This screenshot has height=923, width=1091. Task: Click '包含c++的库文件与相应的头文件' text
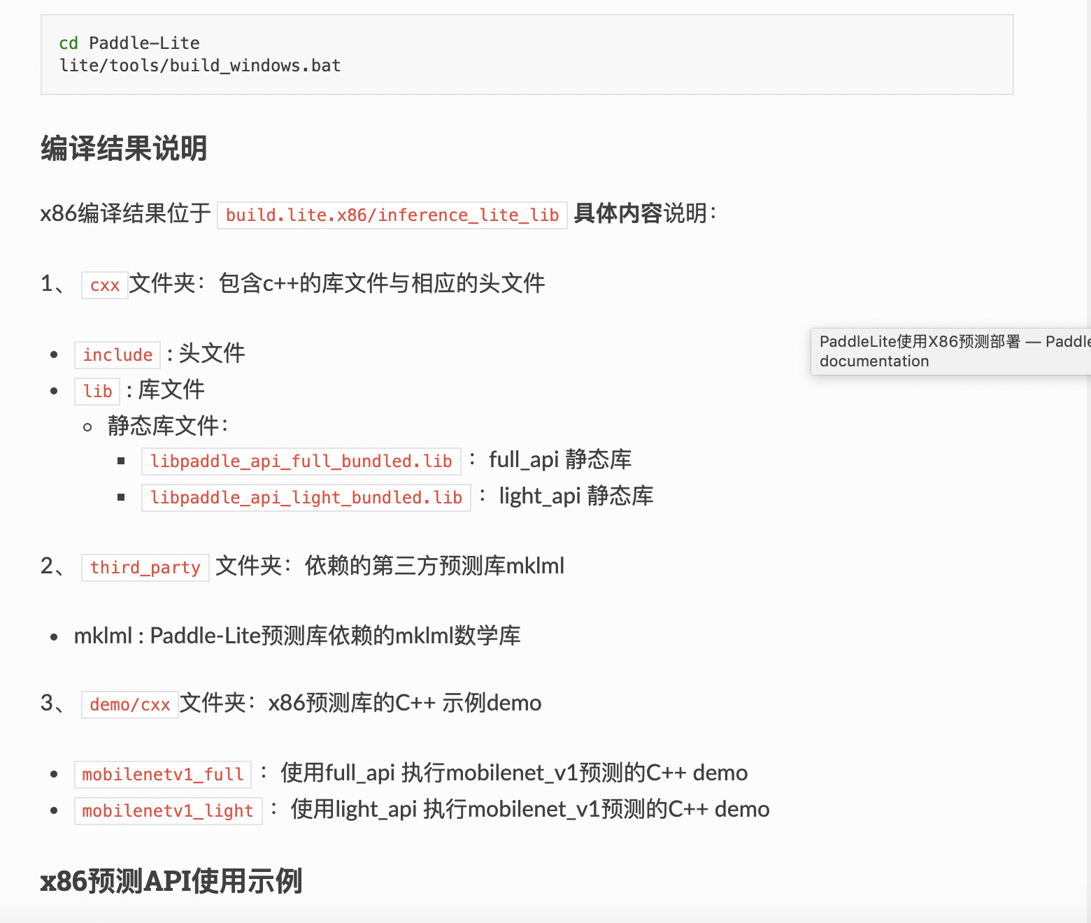(x=382, y=283)
